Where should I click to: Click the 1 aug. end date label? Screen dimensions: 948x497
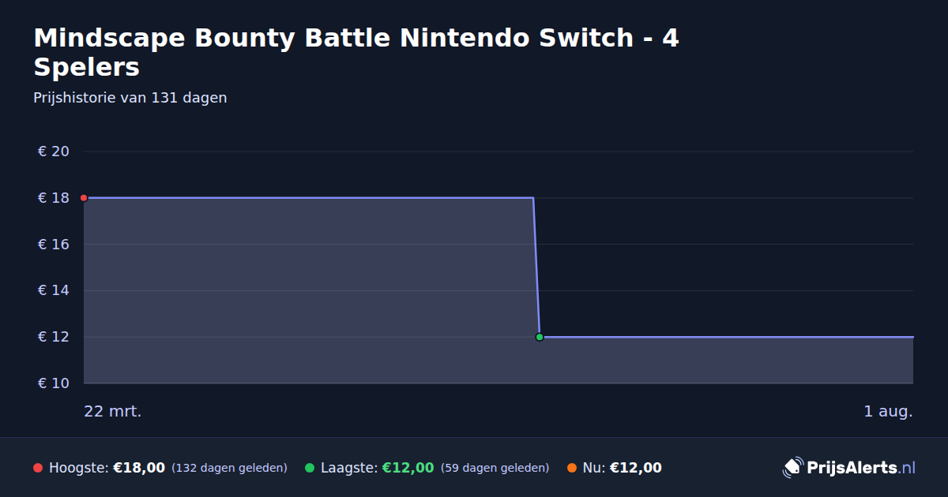888,411
